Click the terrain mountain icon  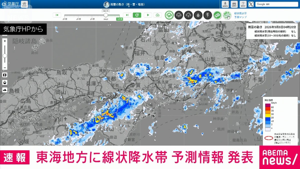click(x=5, y=90)
